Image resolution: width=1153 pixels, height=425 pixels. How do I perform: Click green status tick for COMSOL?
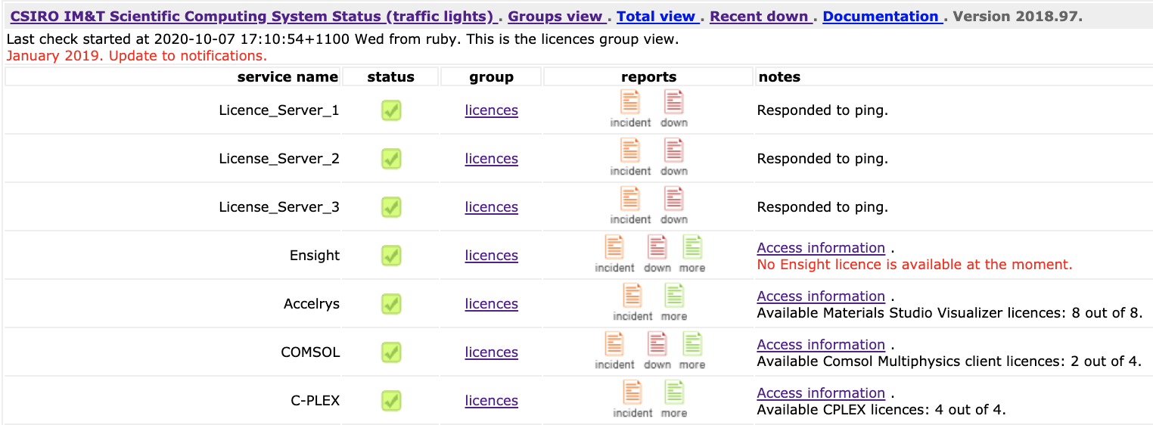(x=391, y=352)
